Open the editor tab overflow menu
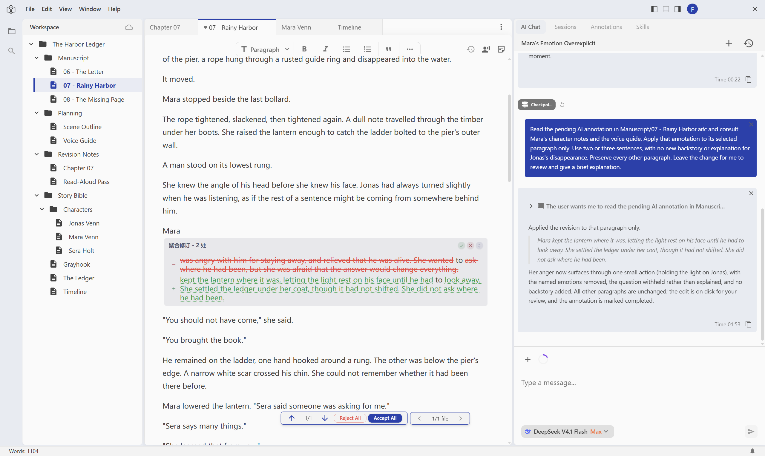This screenshot has height=456, width=765. point(501,27)
